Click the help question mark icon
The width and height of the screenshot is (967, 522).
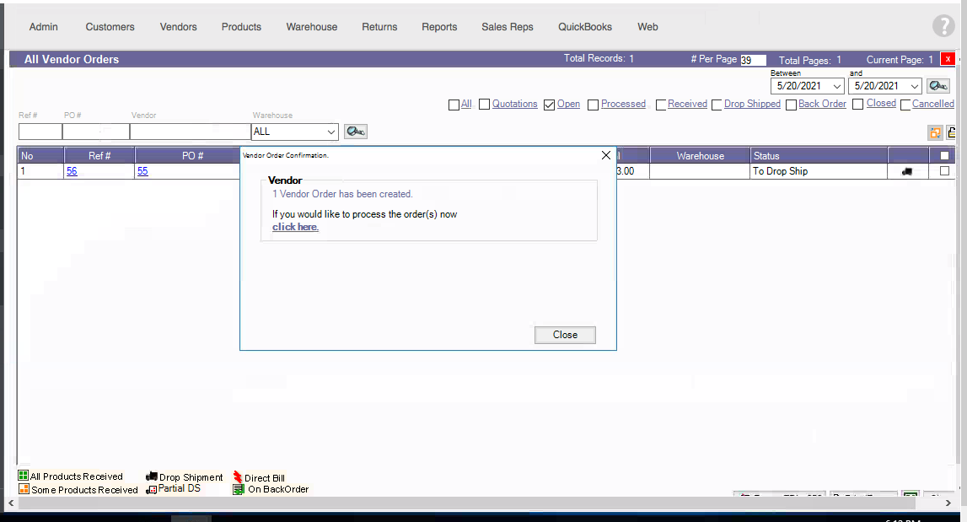click(943, 26)
